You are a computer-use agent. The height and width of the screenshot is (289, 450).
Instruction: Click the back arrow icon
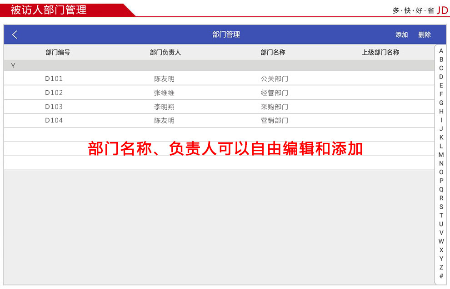click(15, 35)
